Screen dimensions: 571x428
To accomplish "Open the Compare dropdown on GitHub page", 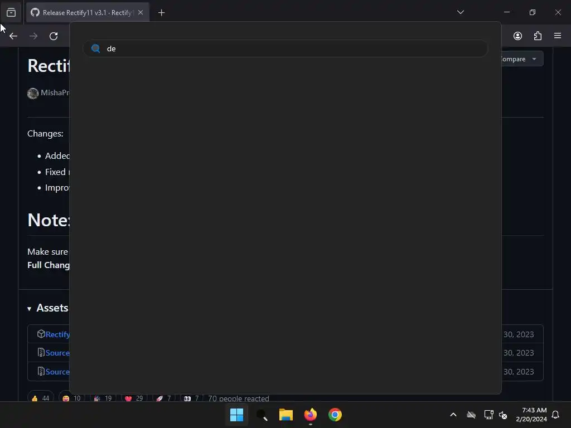I will point(522,59).
